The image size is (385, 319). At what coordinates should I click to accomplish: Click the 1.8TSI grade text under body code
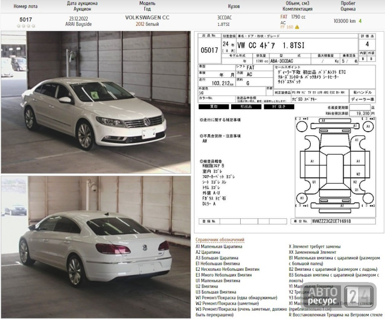224,25
